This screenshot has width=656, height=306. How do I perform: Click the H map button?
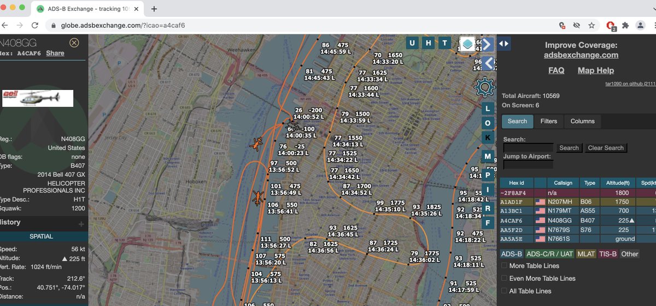[x=429, y=43]
